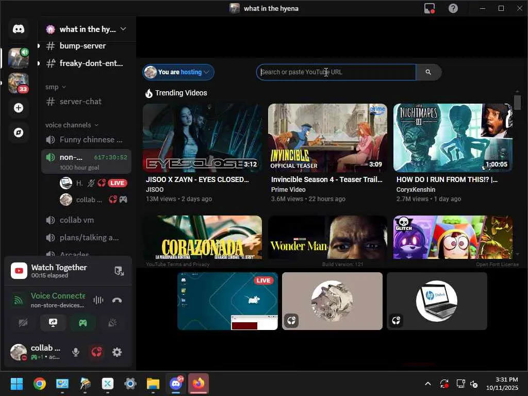
Task: Open Google Chrome from taskbar
Action: tap(39, 384)
